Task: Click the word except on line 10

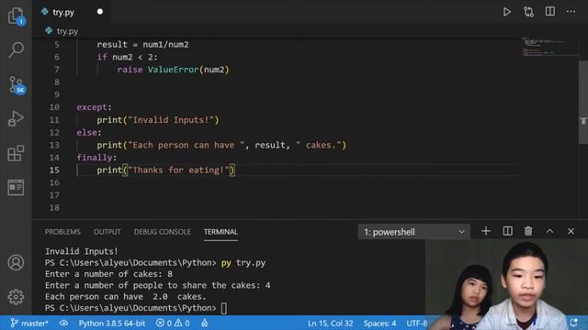Action: tap(92, 107)
